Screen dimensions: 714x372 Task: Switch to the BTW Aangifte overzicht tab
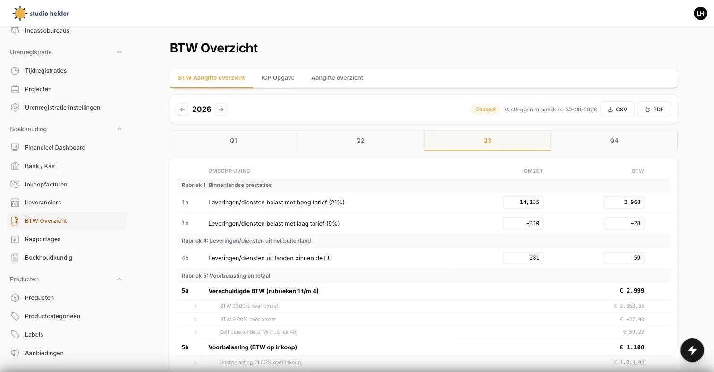point(212,78)
